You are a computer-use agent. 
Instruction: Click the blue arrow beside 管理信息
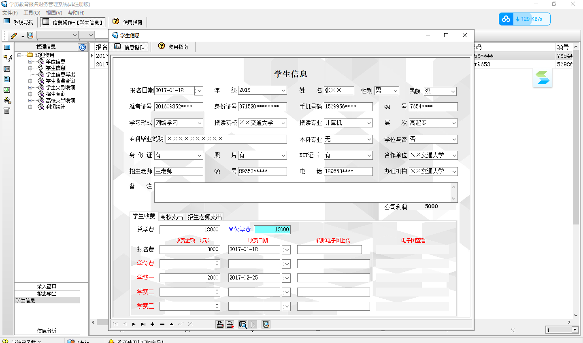coord(83,47)
